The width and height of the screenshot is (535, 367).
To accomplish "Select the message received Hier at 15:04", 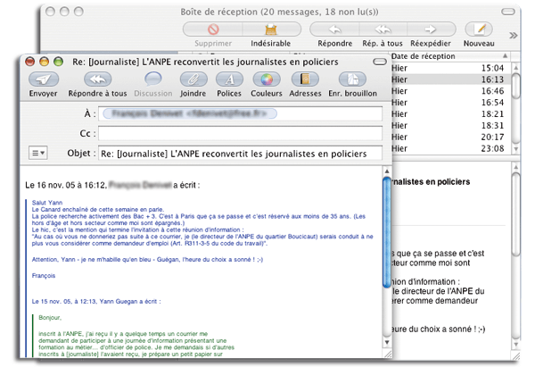I will click(x=450, y=68).
